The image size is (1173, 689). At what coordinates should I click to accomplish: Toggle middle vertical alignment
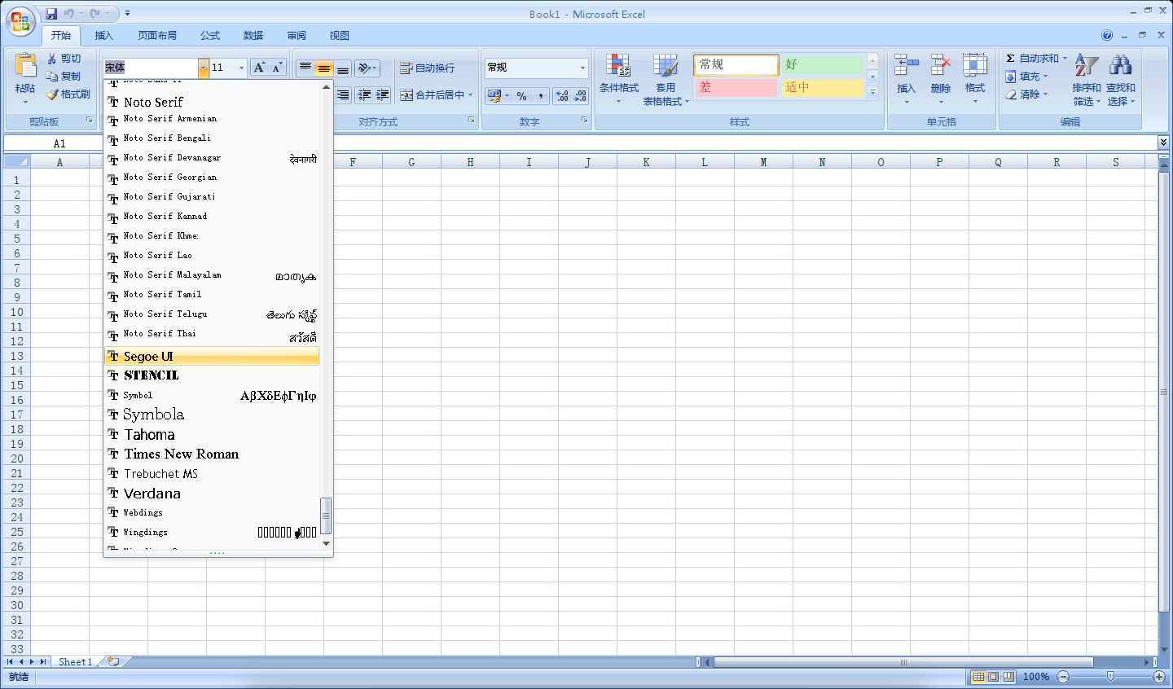324,68
